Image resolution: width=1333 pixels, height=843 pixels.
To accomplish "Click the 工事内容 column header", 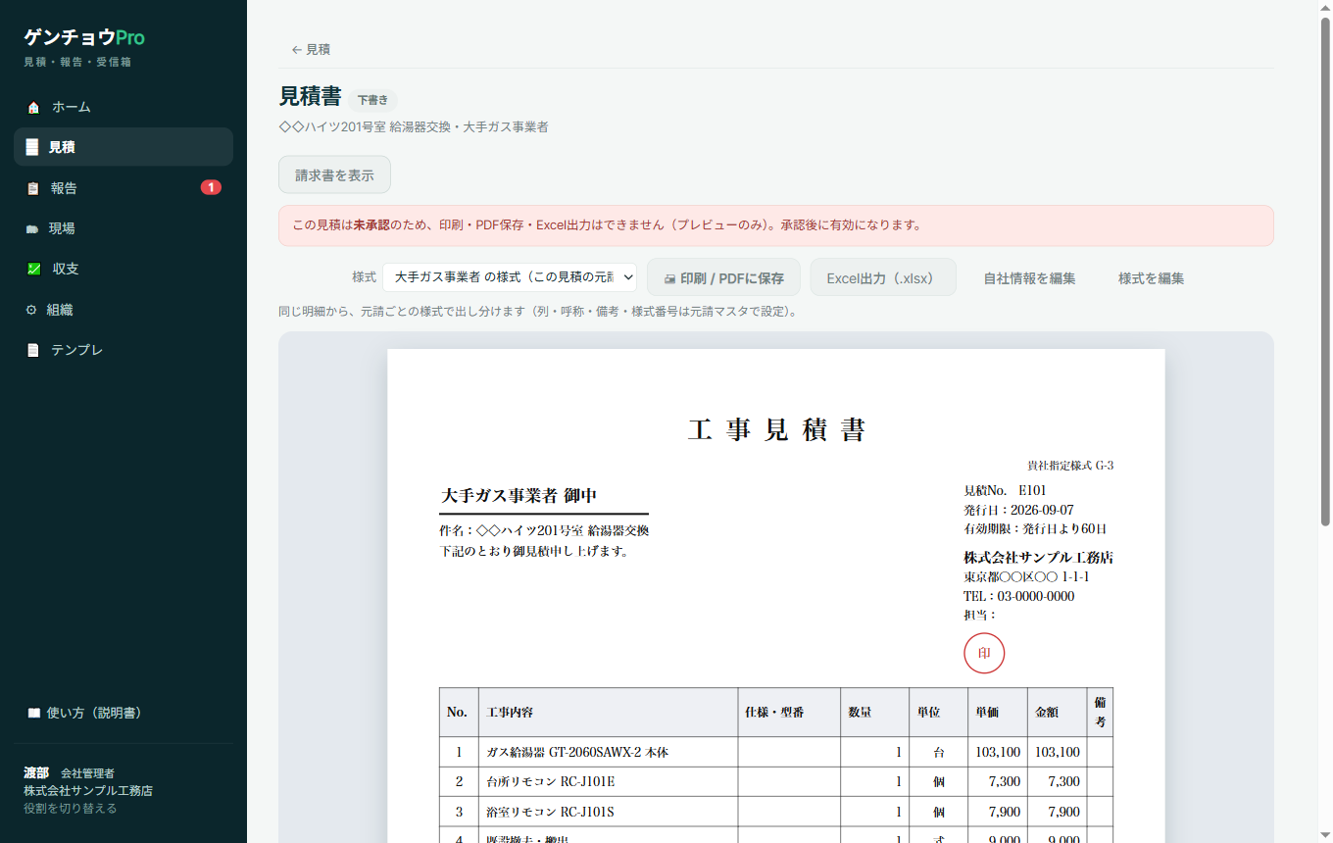I will (x=608, y=713).
